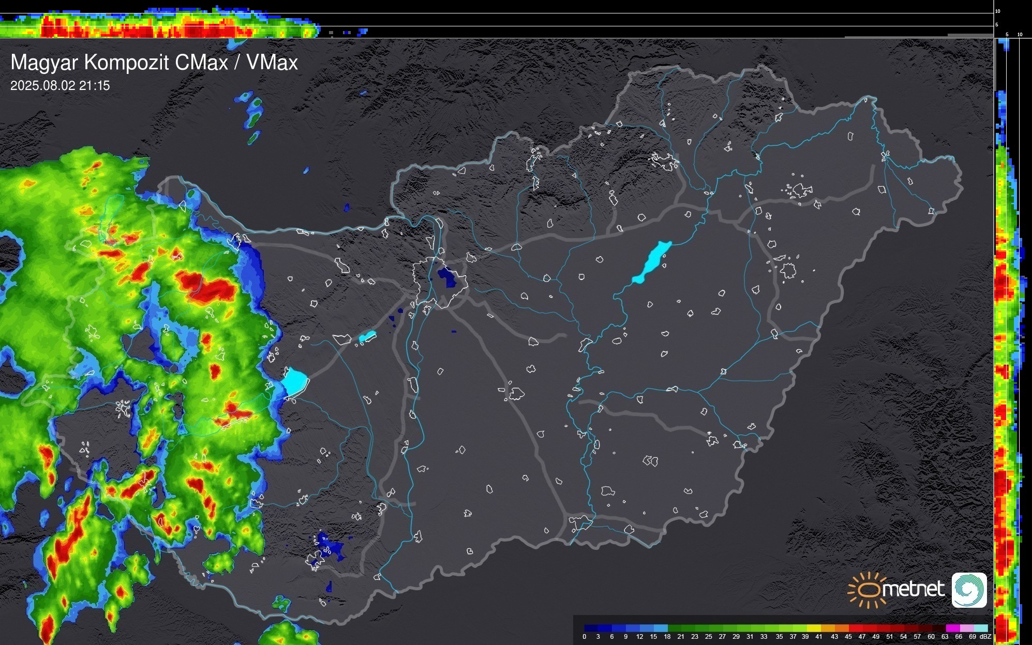Click the metnet logo text
The image size is (1032, 645).
click(914, 589)
